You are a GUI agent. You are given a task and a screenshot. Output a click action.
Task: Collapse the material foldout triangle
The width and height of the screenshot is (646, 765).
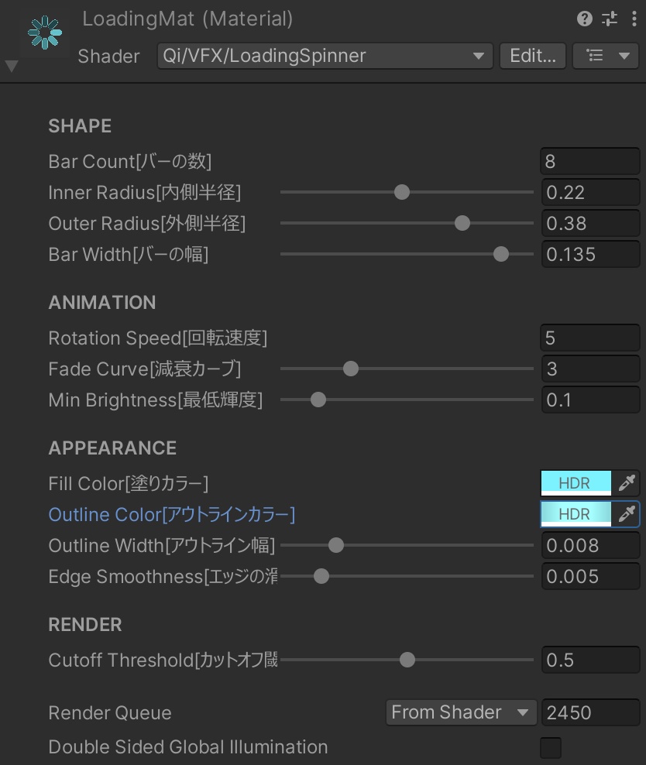tap(12, 67)
